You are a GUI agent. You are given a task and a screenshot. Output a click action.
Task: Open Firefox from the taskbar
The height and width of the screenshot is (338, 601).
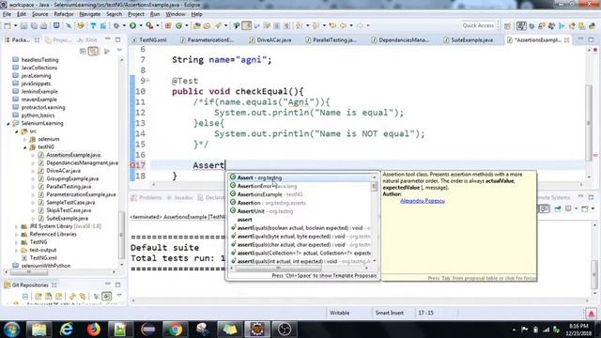[93, 330]
